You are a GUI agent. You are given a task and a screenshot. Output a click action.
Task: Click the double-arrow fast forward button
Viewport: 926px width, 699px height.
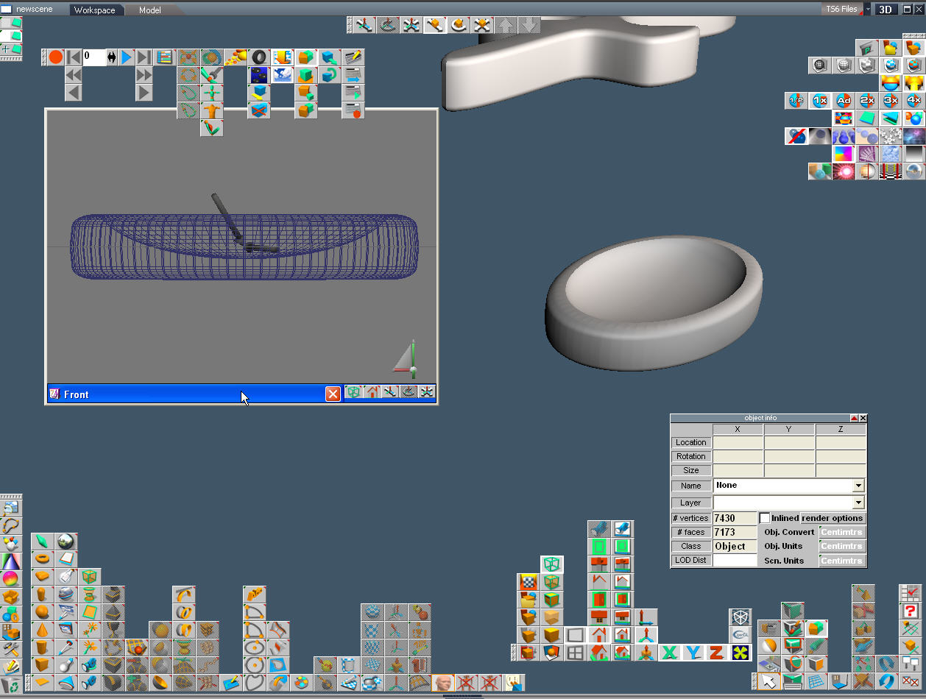[x=144, y=74]
